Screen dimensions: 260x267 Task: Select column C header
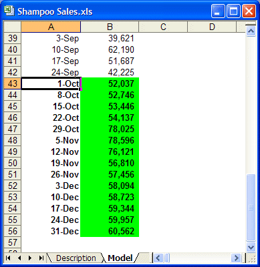point(163,27)
